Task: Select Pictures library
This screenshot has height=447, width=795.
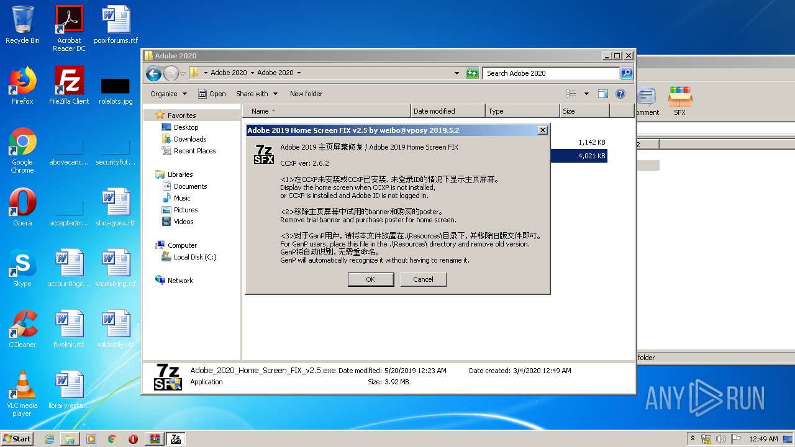Action: 186,210
